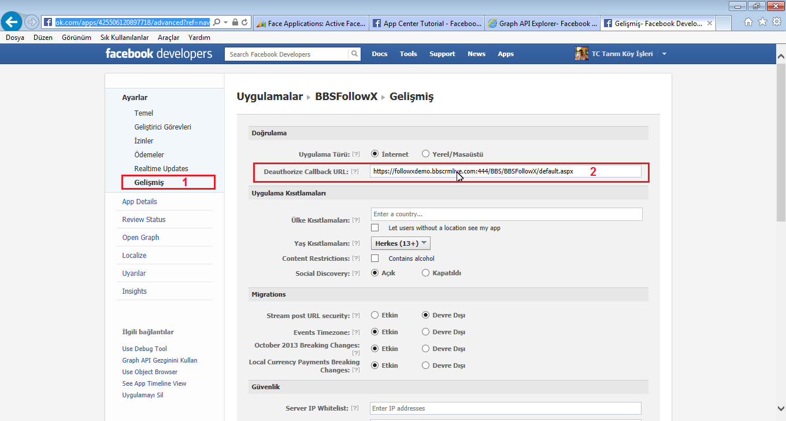The width and height of the screenshot is (786, 421).
Task: Click the facebook developers logo
Action: (159, 54)
